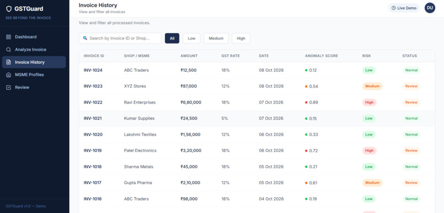The width and height of the screenshot is (444, 213).
Task: Click shop name Sharma Metals
Action: pyautogui.click(x=138, y=167)
